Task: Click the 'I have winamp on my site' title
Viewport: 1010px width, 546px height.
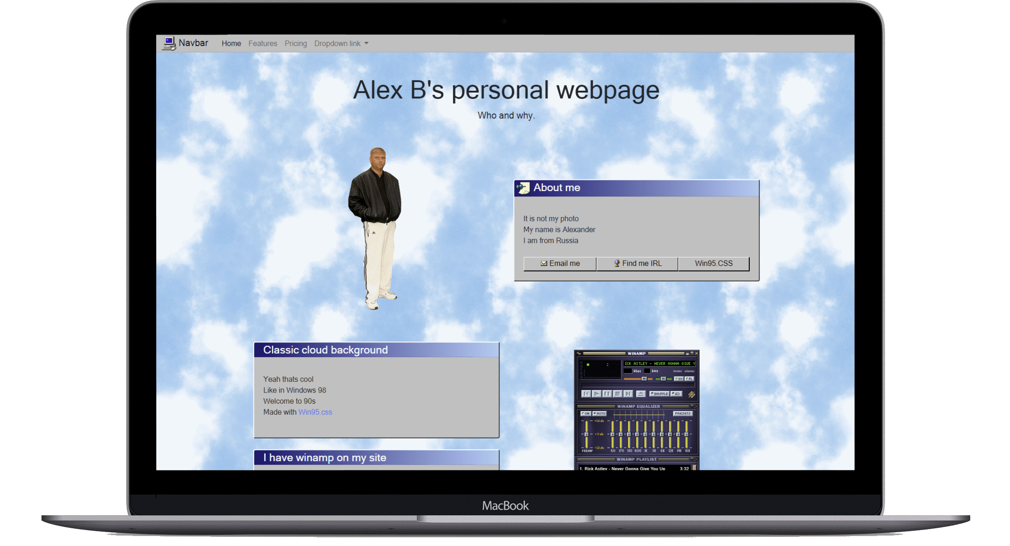Action: point(325,458)
